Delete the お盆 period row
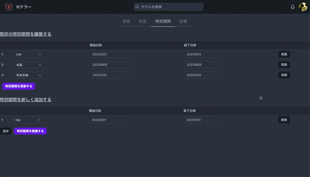 click(284, 65)
